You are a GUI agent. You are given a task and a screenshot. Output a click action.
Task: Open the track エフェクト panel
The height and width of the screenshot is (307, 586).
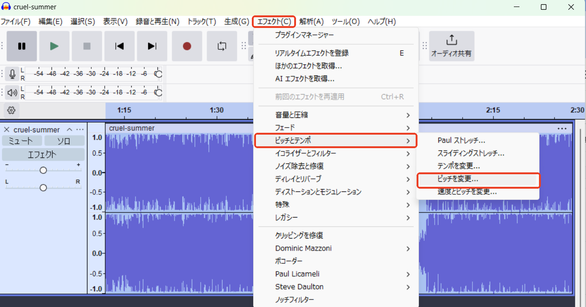tap(43, 154)
